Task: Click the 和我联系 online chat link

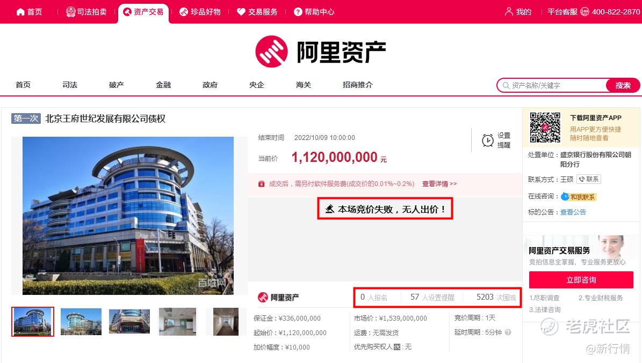Action: pos(578,197)
